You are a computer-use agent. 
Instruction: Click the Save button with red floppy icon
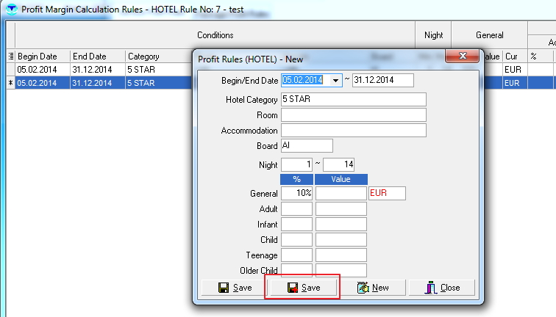(302, 288)
